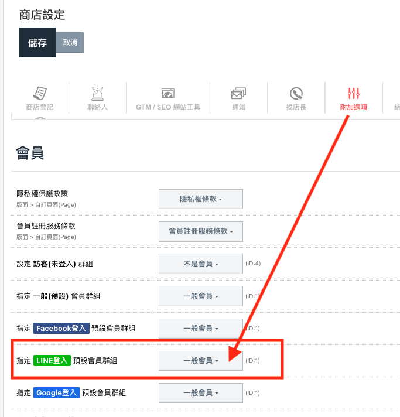This screenshot has height=417, width=400.
Task: Open 一般會員 dropdown for Google登入 group
Action: point(201,393)
